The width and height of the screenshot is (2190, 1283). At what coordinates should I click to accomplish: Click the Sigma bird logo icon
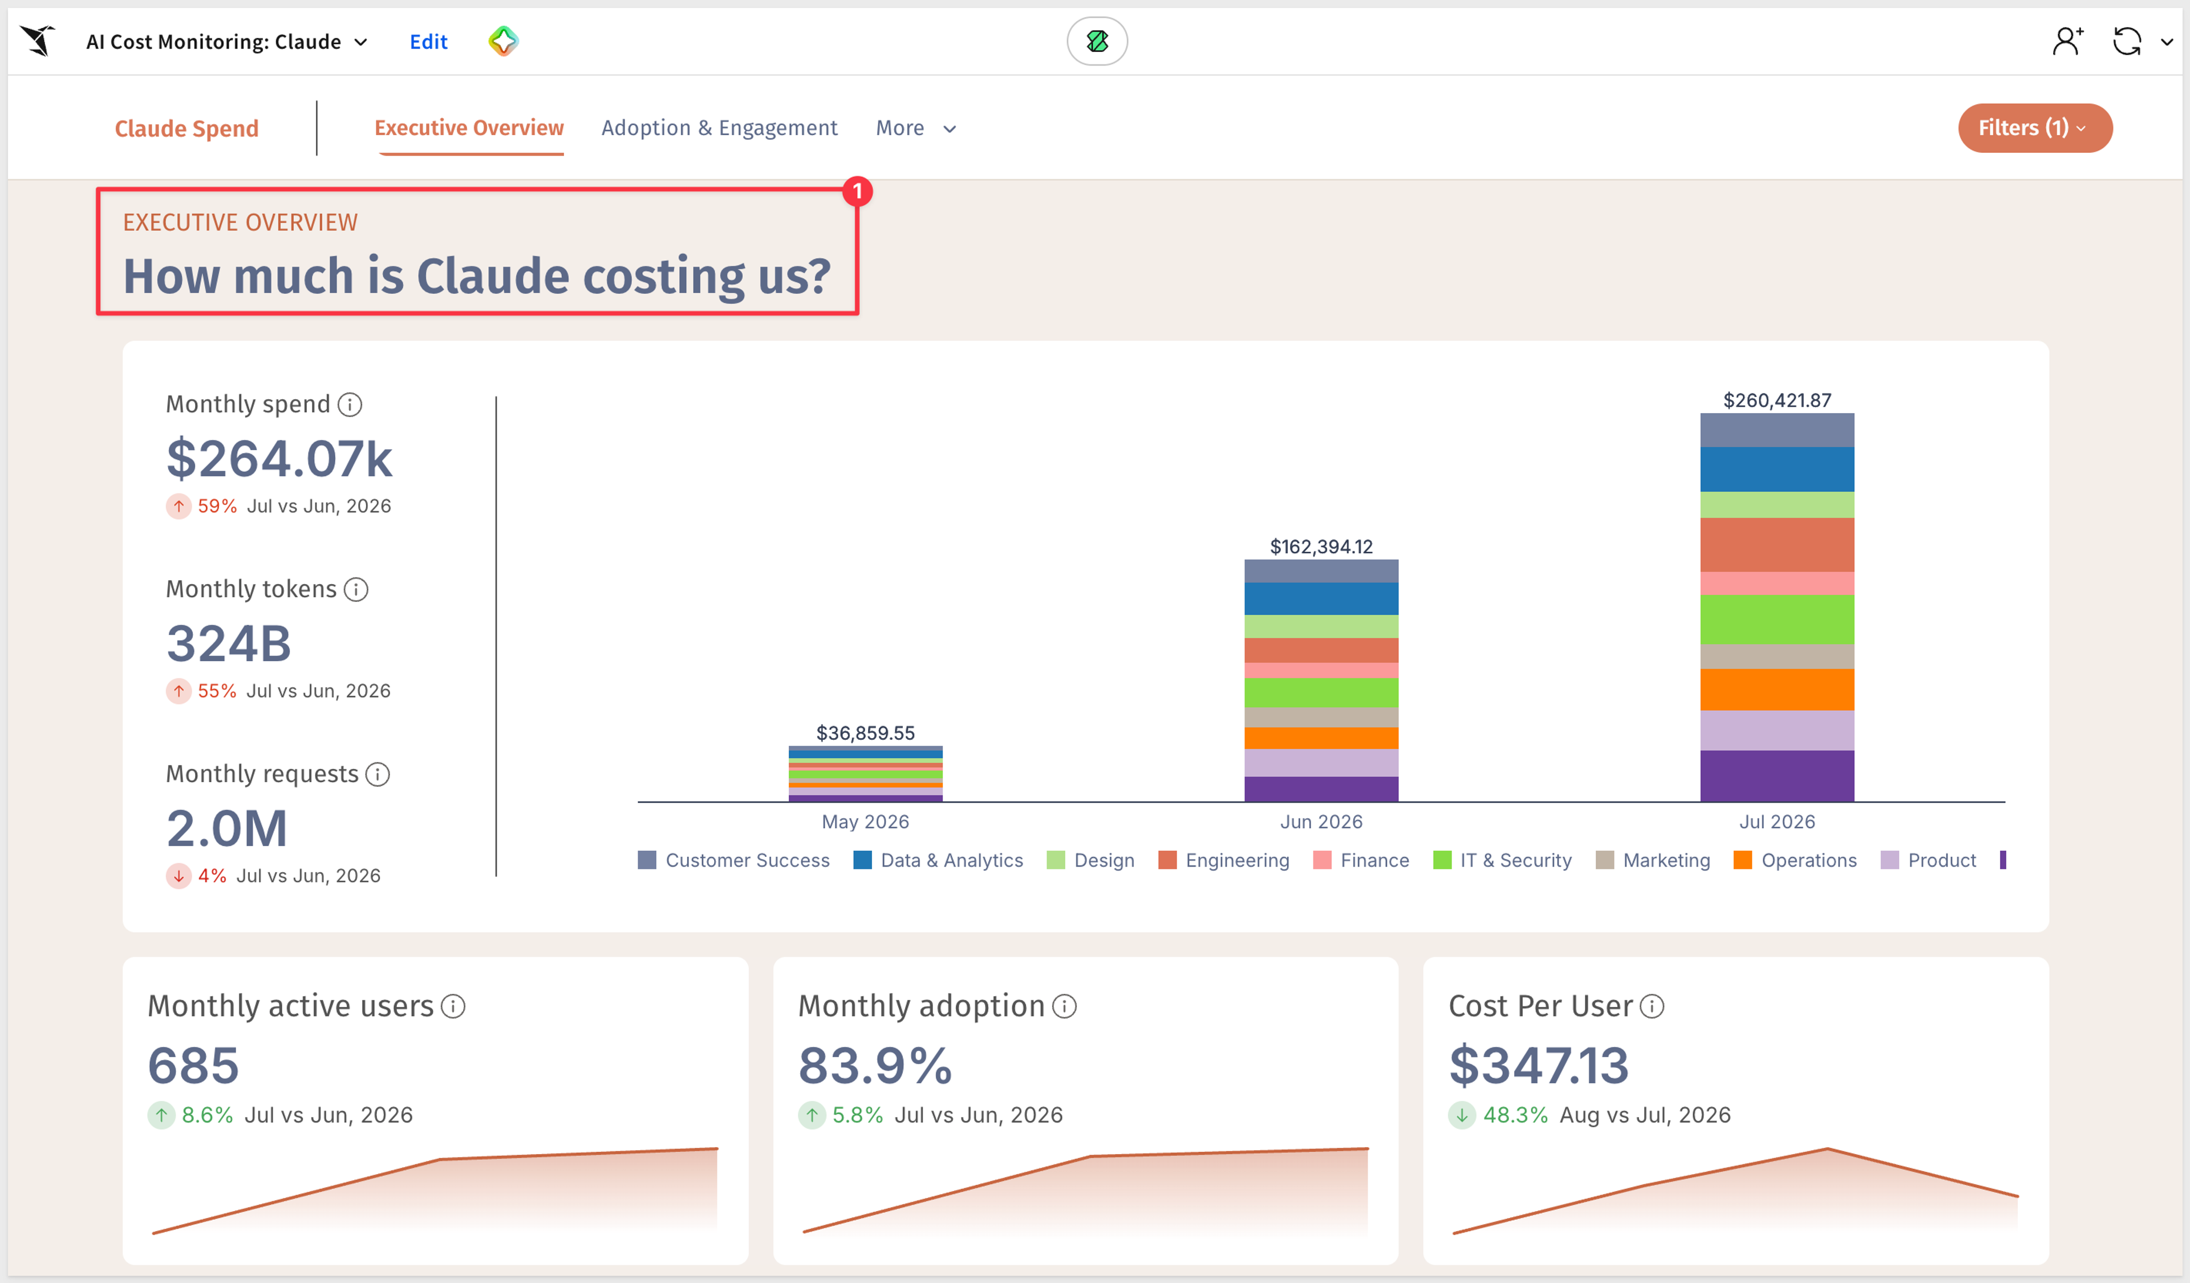tap(38, 41)
